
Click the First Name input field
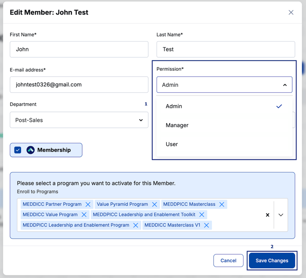click(79, 49)
